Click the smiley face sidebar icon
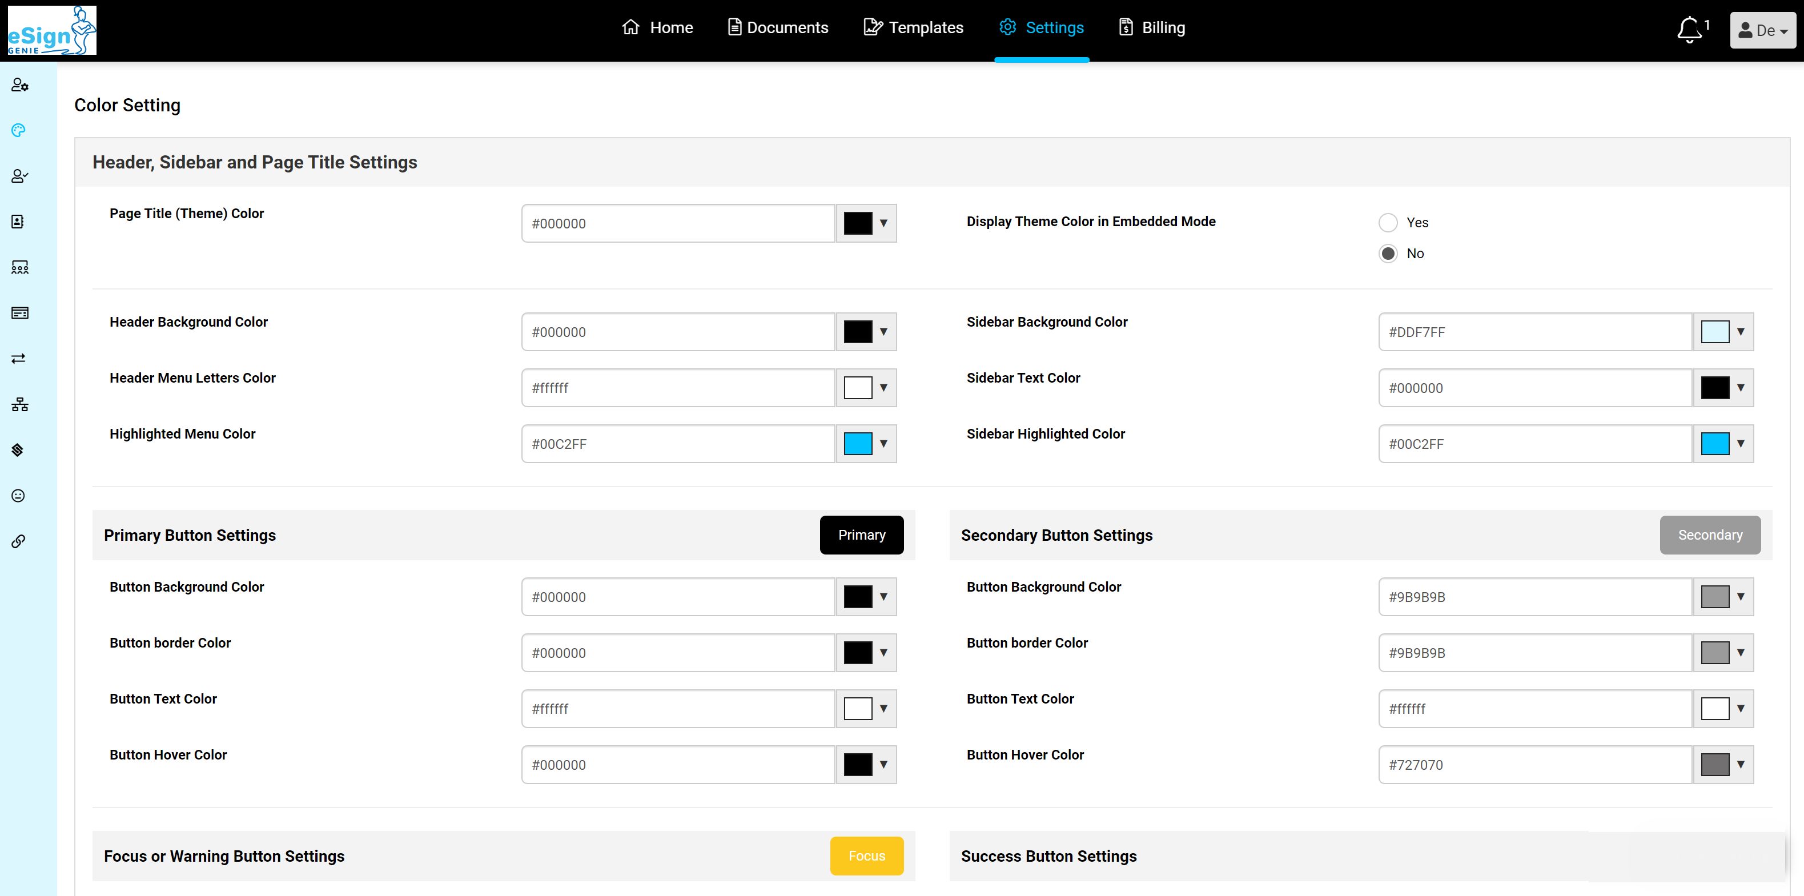1804x896 pixels. pos(18,496)
